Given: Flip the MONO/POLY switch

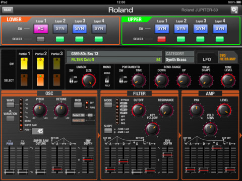Looking at the screenshot, I should [x=107, y=80].
